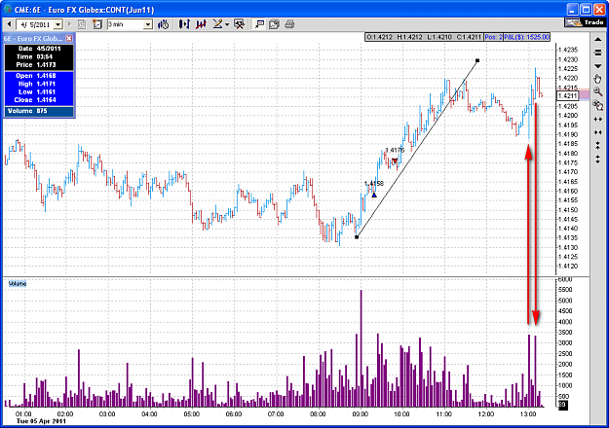Click the notes/edit toolbar icon
Image resolution: width=609 pixels, height=428 pixels.
tap(274, 24)
